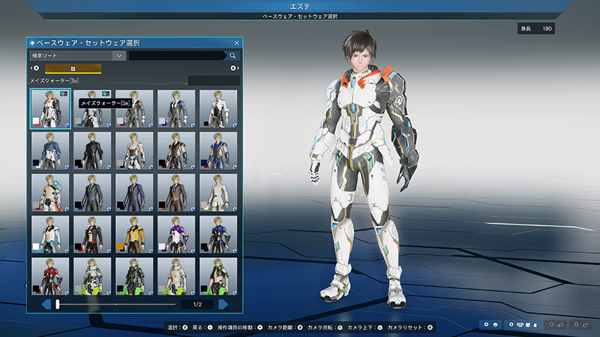Click the redo arrow icon

[585, 325]
